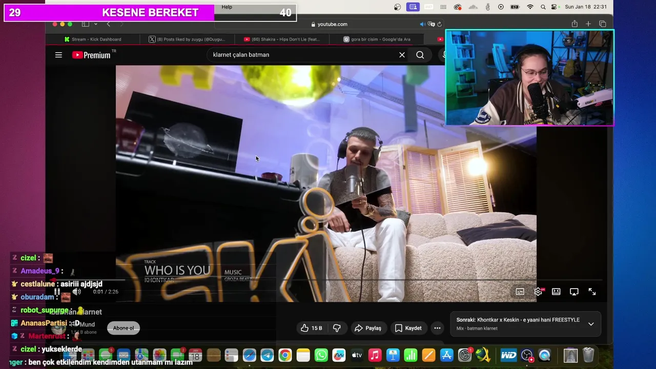Image resolution: width=656 pixels, height=369 pixels.
Task: Subscribe via the Abone ol button
Action: [x=124, y=328]
